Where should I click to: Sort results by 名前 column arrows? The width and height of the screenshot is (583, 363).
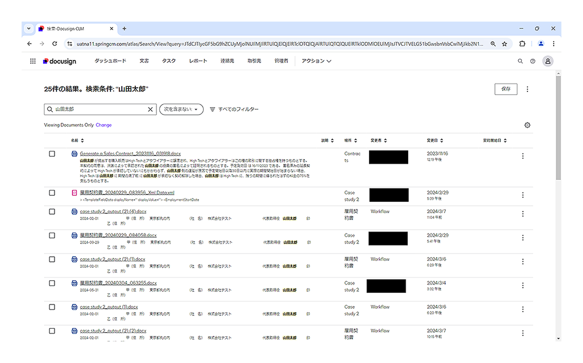[82, 141]
